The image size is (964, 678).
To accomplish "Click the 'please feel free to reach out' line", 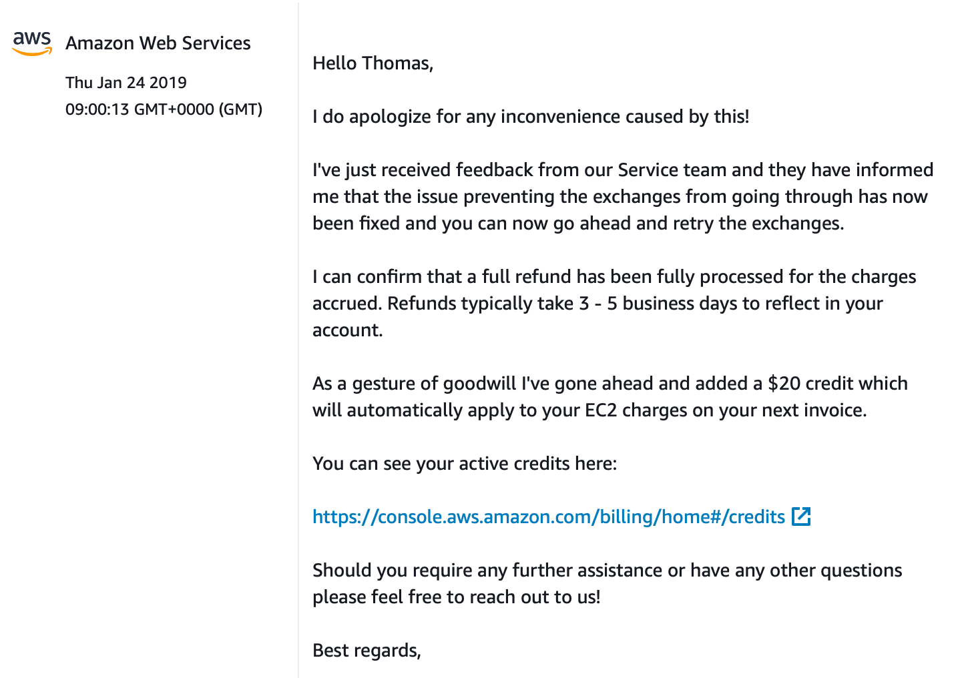I will point(457,597).
